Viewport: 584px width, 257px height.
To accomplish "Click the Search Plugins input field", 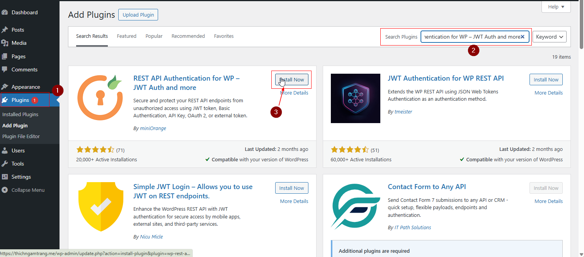I will 471,37.
